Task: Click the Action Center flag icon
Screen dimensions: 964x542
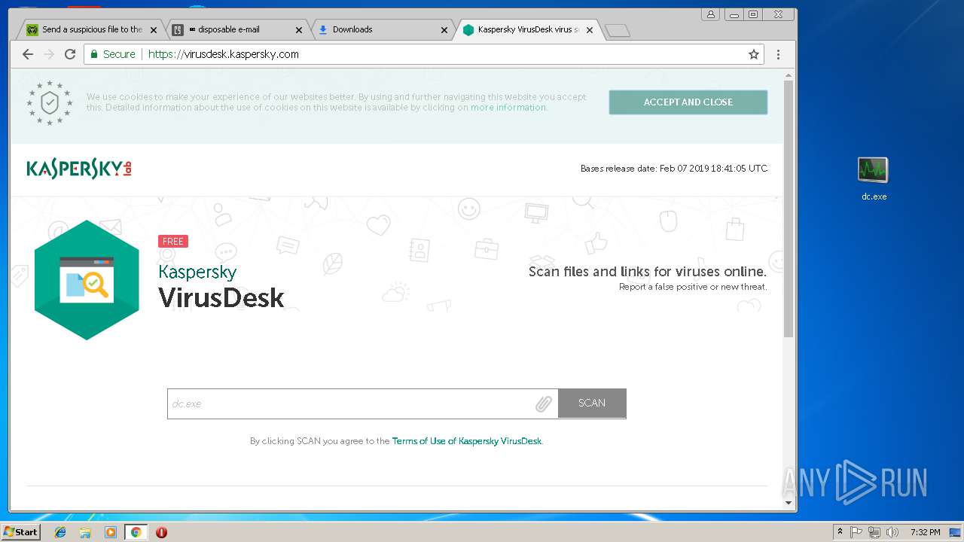Action: click(x=856, y=532)
